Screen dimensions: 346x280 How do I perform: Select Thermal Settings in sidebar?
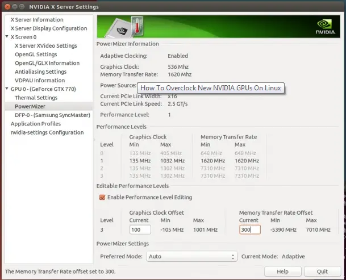(36, 98)
